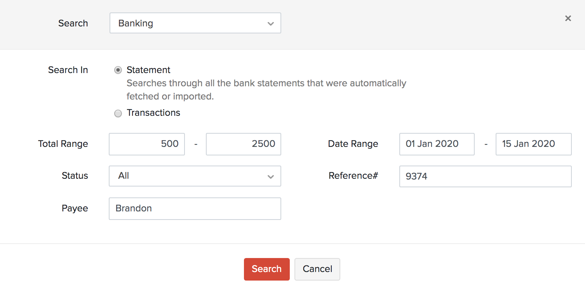The height and width of the screenshot is (293, 585).
Task: Open the start date field showing 01 Jan 2020
Action: (437, 144)
